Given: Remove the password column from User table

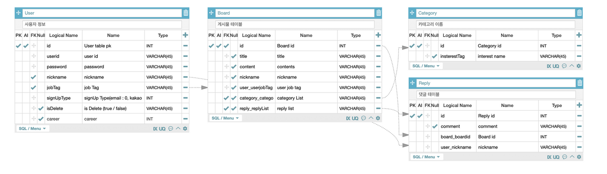Looking at the screenshot, I should point(185,67).
